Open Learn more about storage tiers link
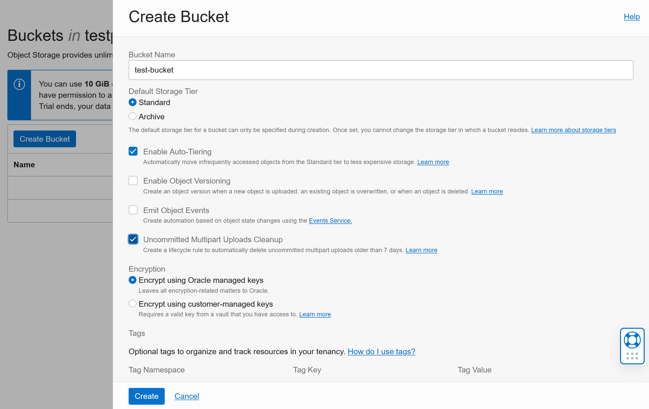Viewport: 649px width, 409px height. click(x=573, y=130)
